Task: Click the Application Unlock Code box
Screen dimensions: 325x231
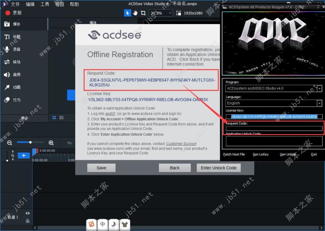Action: point(274,142)
